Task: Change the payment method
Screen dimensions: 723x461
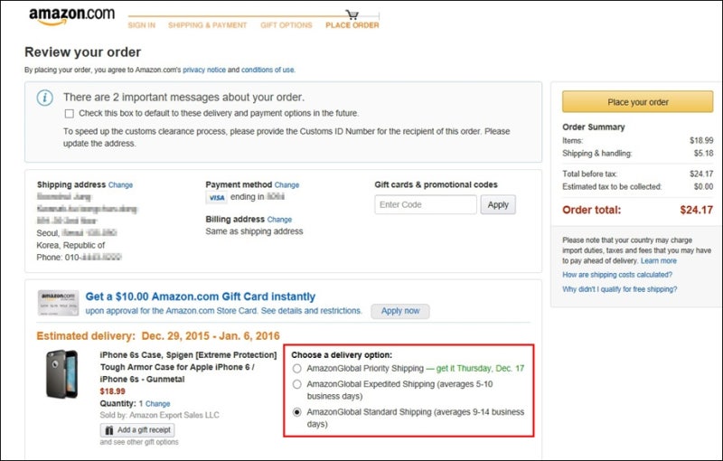Action: [286, 185]
